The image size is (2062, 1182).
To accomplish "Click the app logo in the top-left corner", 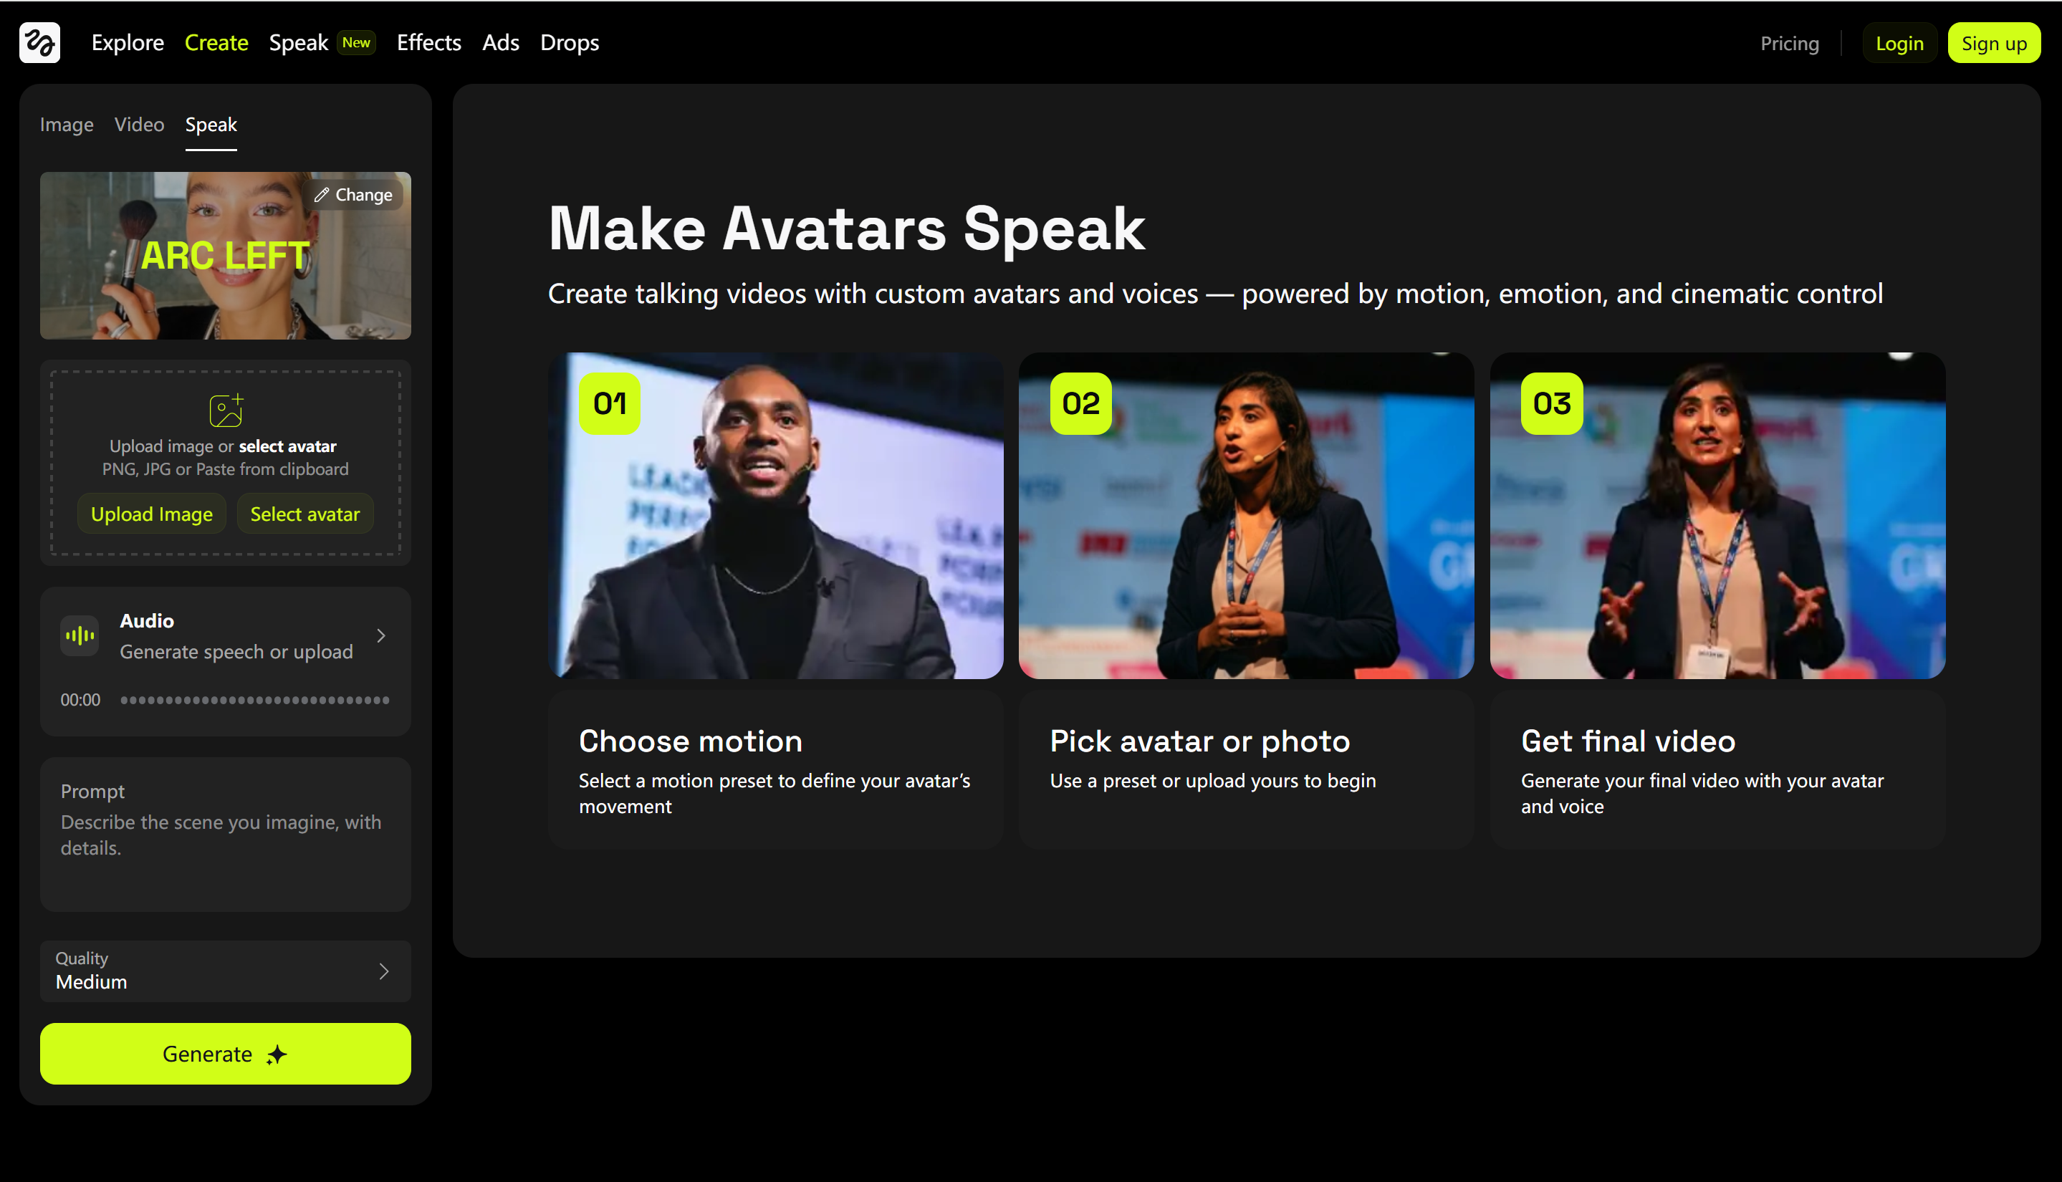I will pyautogui.click(x=39, y=42).
